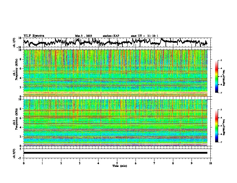The height and width of the screenshot is (183, 237).
Task: Click time axis tick label "2"
Action: pyautogui.click(x=61, y=163)
